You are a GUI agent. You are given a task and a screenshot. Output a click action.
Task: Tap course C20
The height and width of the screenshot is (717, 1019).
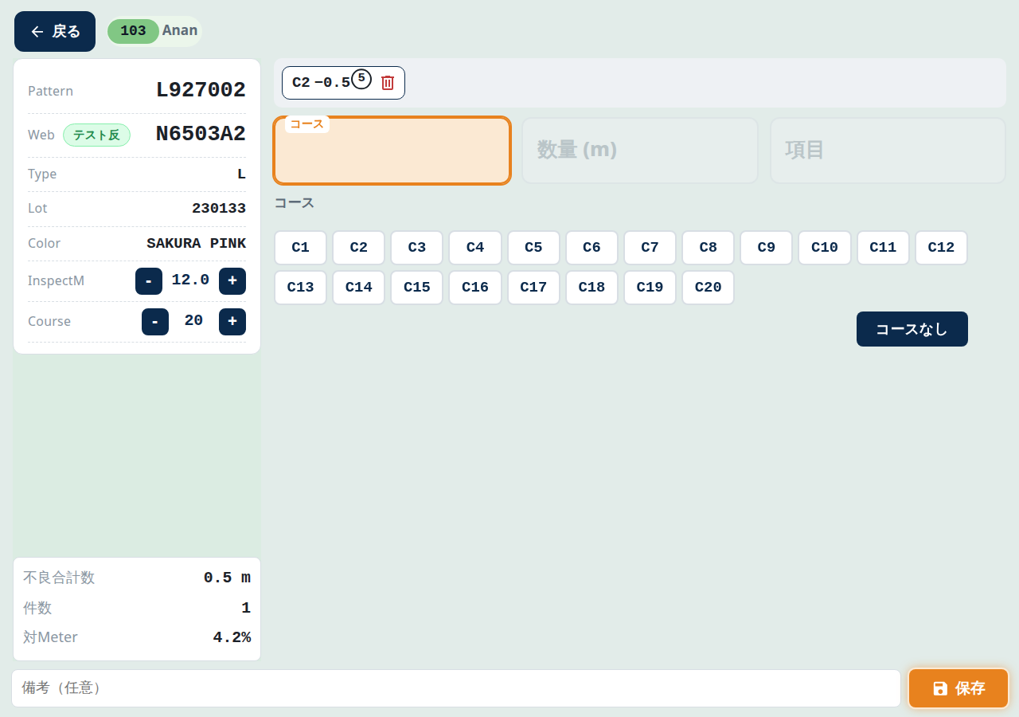pyautogui.click(x=709, y=288)
